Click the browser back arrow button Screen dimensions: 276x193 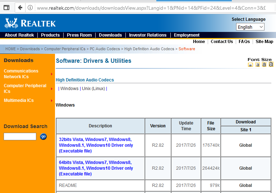point(20,8)
